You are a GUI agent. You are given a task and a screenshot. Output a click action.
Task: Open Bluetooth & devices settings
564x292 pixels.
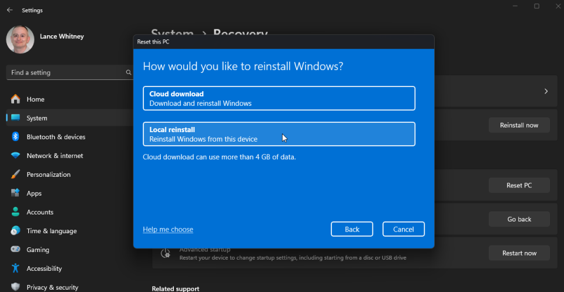(56, 137)
